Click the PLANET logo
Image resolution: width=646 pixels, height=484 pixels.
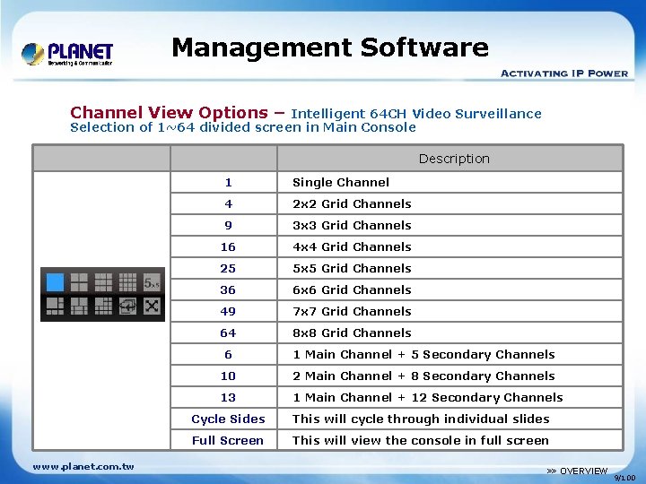pos(67,55)
